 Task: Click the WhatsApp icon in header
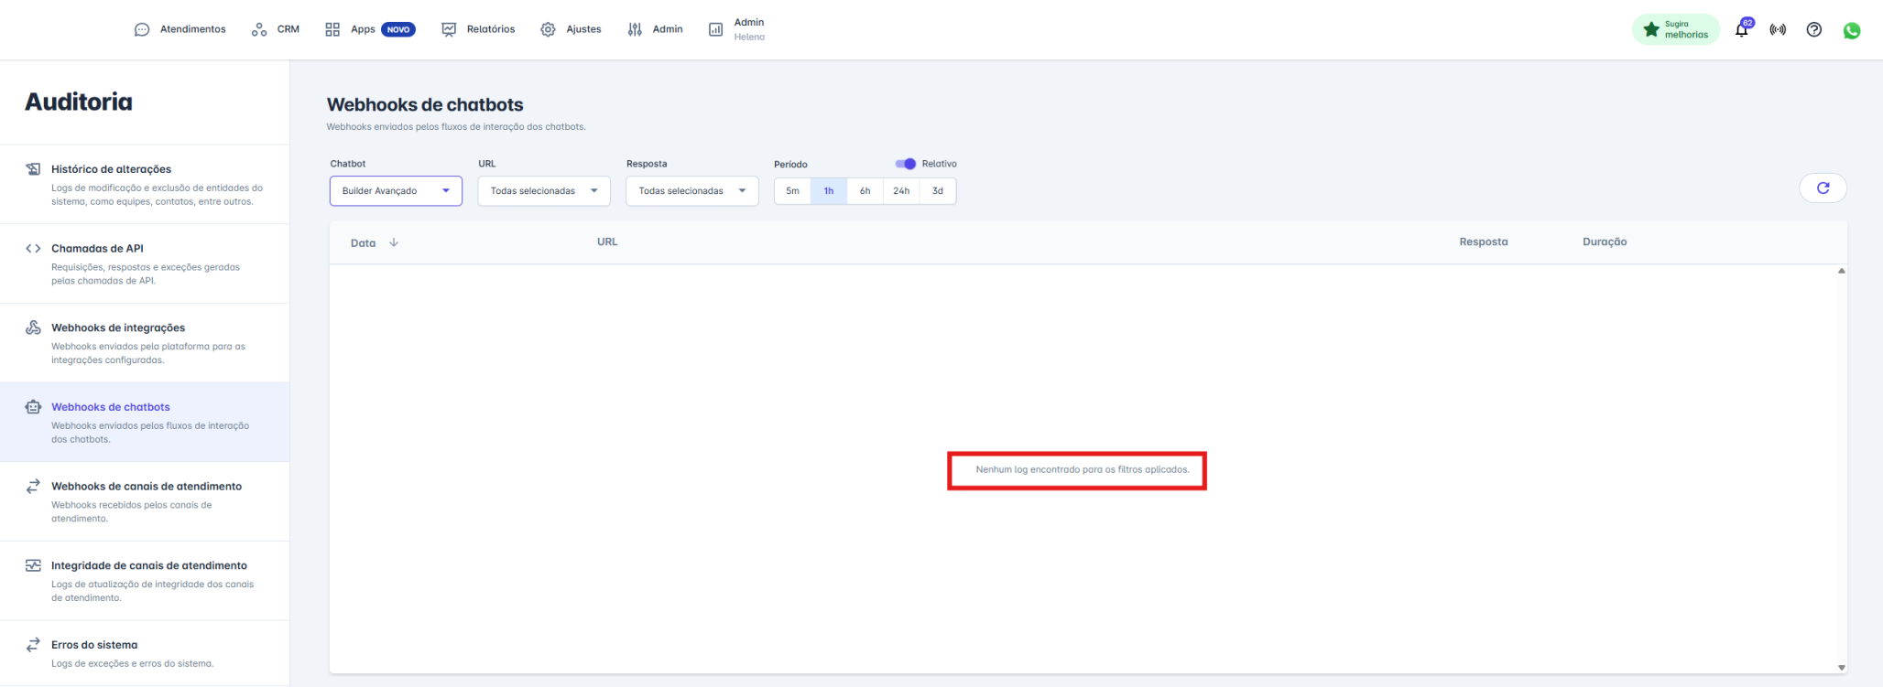(x=1851, y=30)
